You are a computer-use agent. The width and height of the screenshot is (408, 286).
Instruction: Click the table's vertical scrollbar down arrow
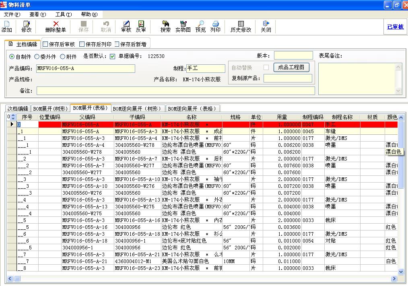click(x=401, y=272)
